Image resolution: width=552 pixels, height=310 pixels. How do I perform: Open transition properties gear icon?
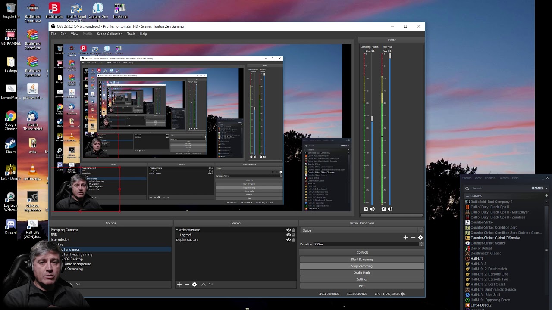tap(420, 237)
